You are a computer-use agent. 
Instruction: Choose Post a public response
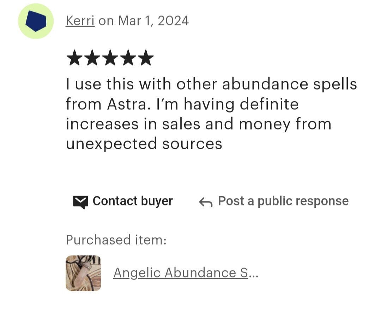click(x=283, y=202)
